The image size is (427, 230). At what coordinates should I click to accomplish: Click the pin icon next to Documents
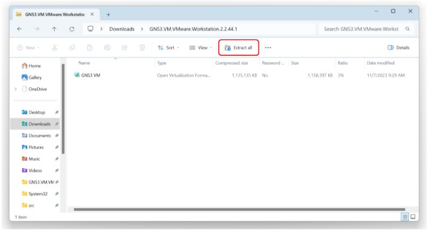point(57,136)
